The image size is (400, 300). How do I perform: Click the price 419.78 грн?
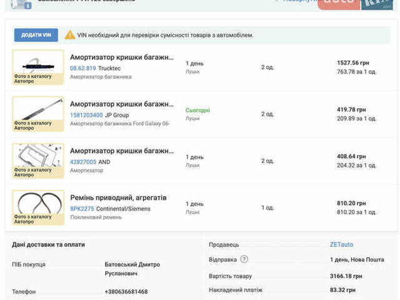click(351, 110)
